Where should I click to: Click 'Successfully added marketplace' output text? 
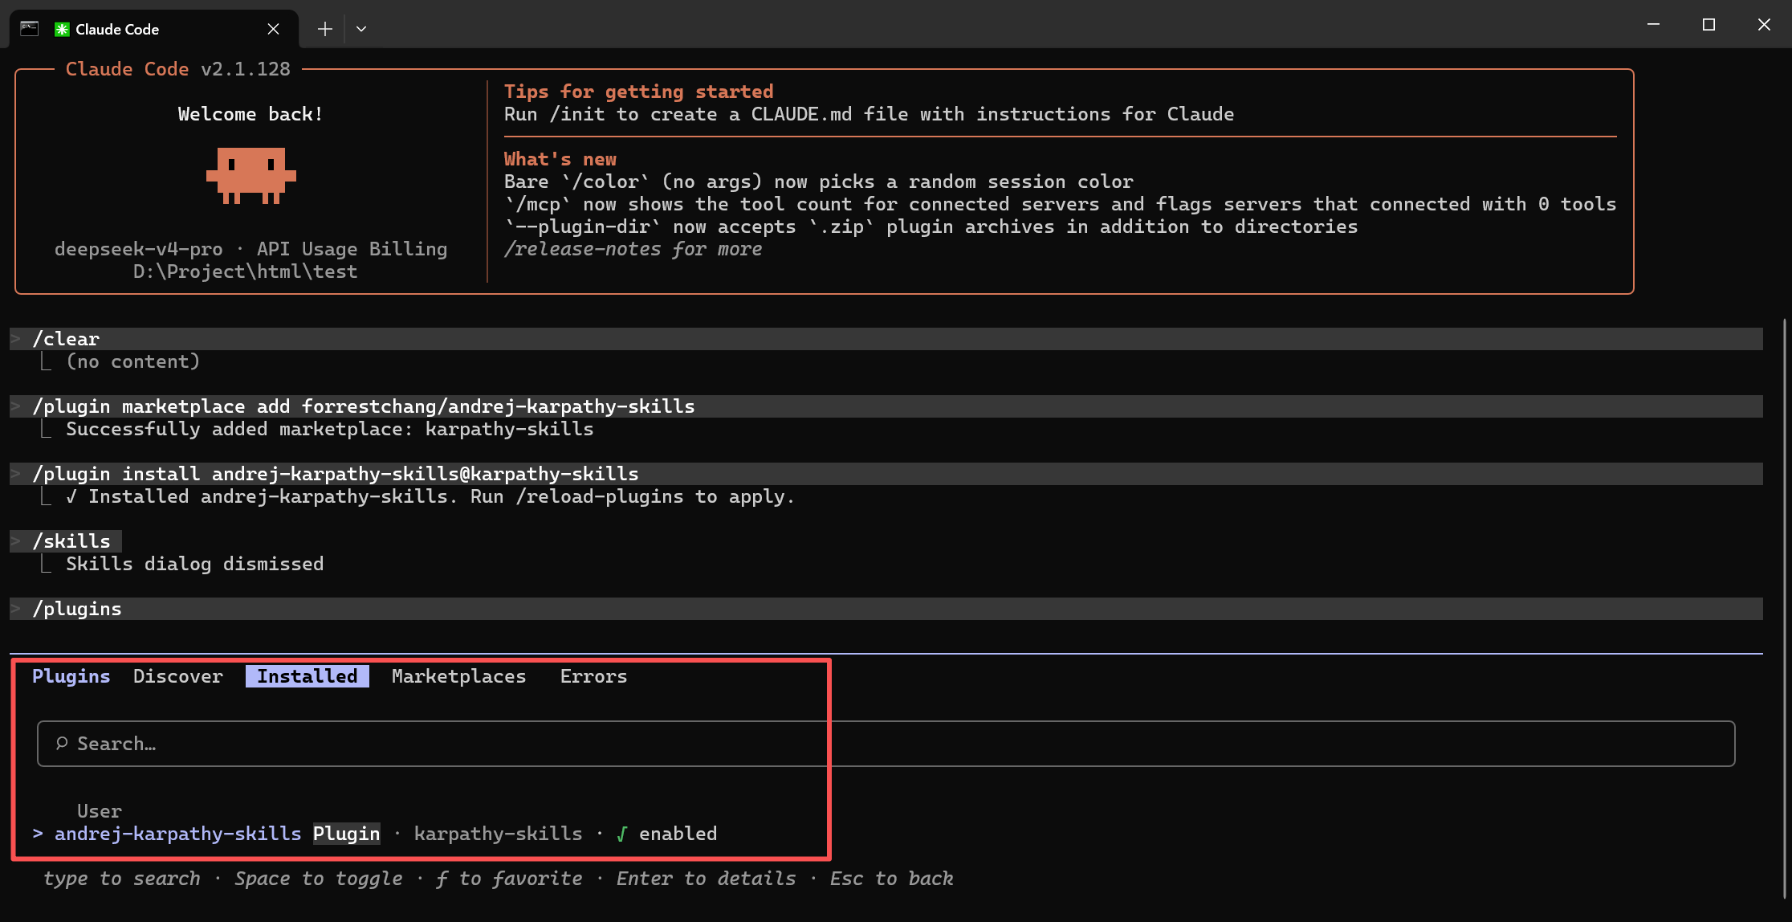tap(330, 429)
